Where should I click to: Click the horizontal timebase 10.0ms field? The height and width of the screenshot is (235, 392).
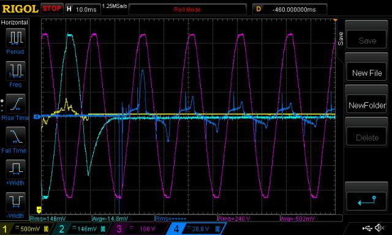pos(83,9)
